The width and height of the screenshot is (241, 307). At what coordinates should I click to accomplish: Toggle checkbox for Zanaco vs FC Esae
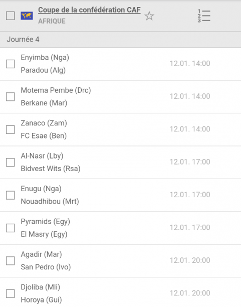(11, 129)
